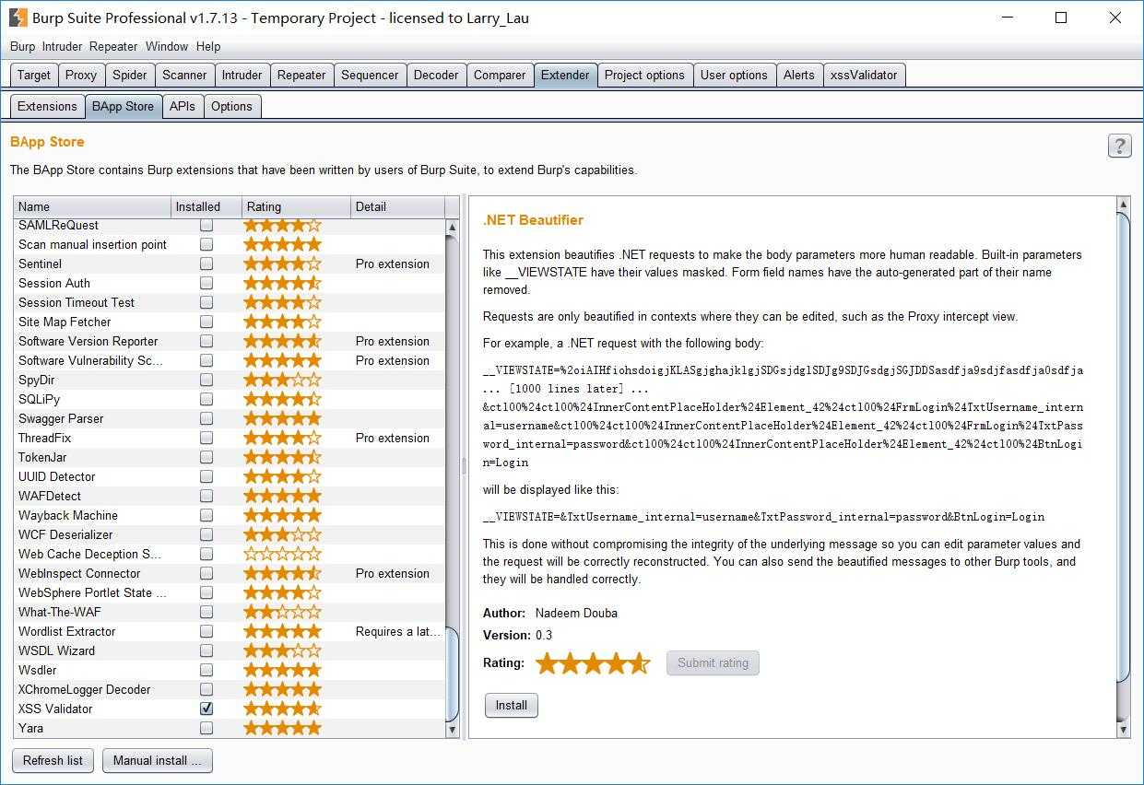Click the rating stars for Web Cache Deception
This screenshot has width=1144, height=785.
point(282,554)
